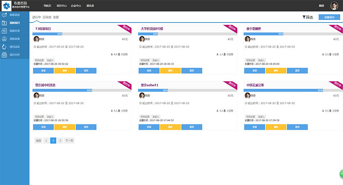Click 查看 button on the 40% progress card
This screenshot has height=185, width=343.
click(x=255, y=70)
